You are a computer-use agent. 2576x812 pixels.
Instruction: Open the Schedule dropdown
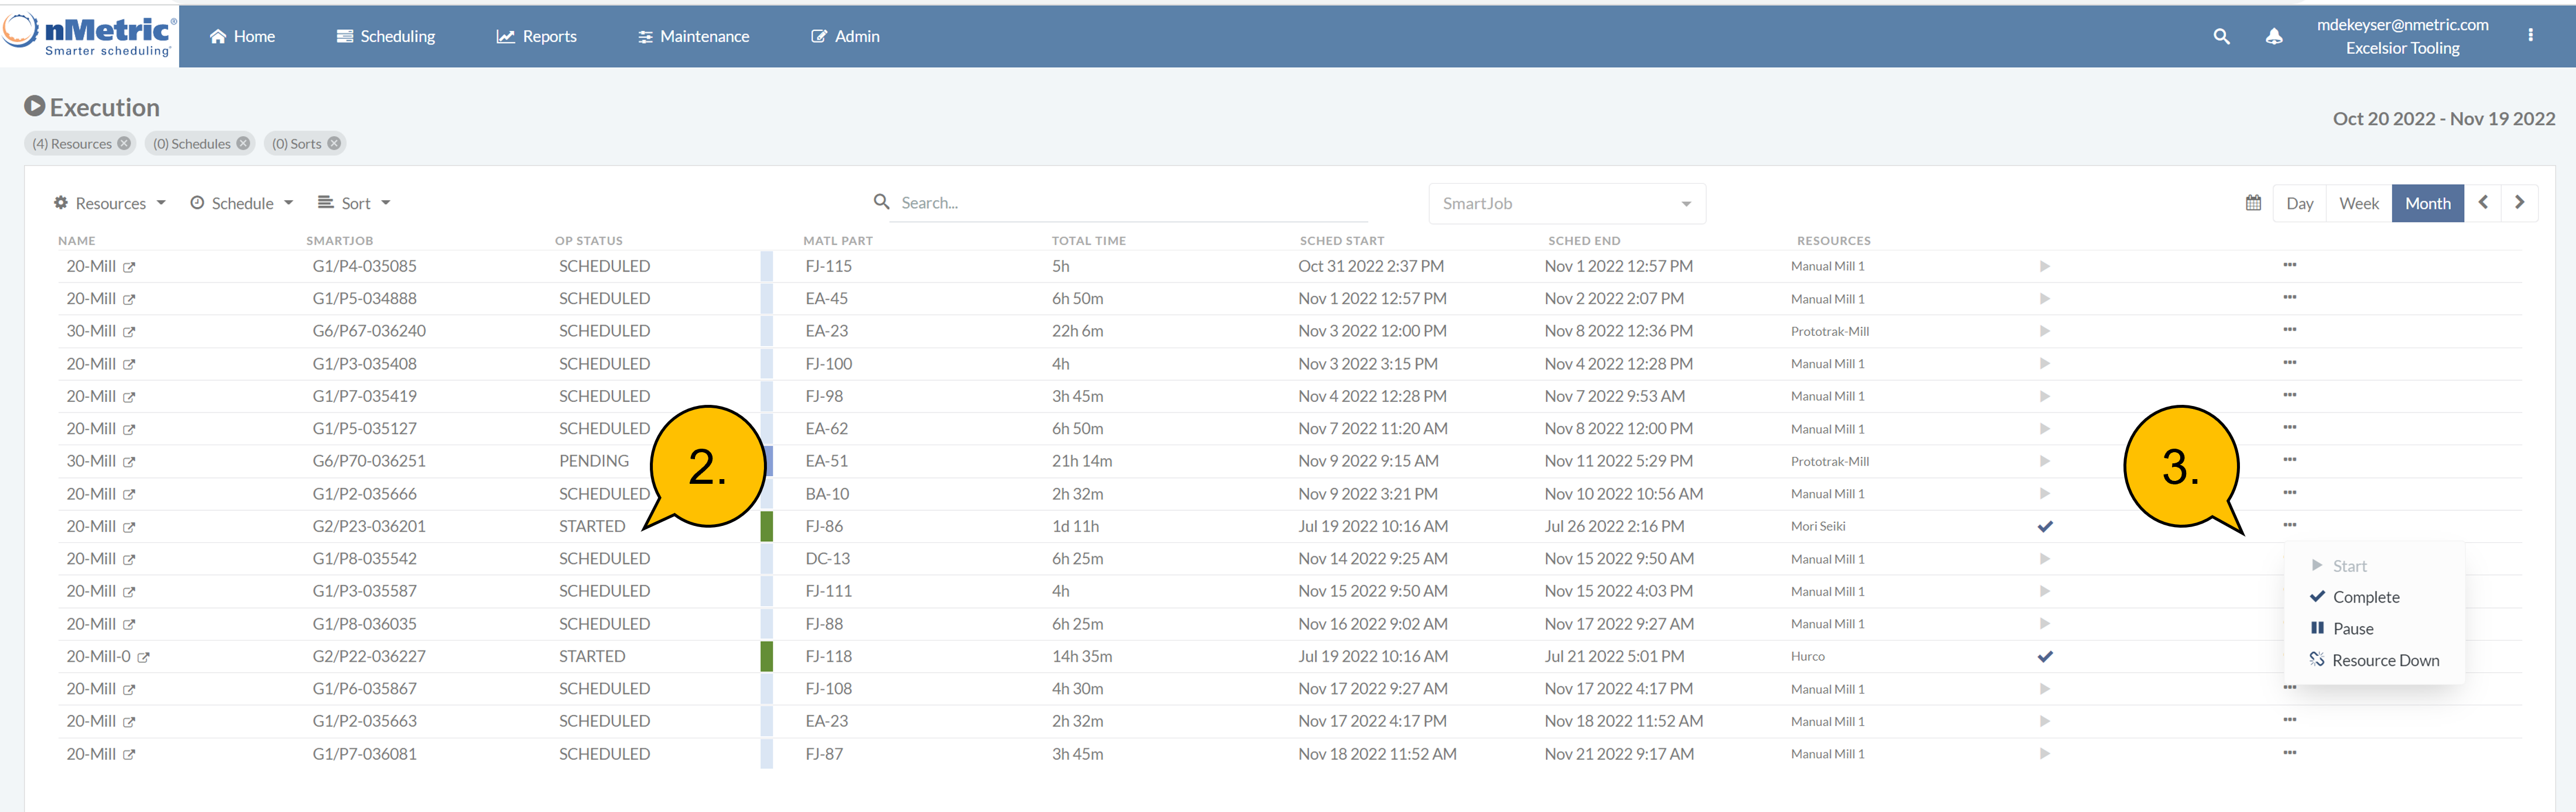point(242,204)
